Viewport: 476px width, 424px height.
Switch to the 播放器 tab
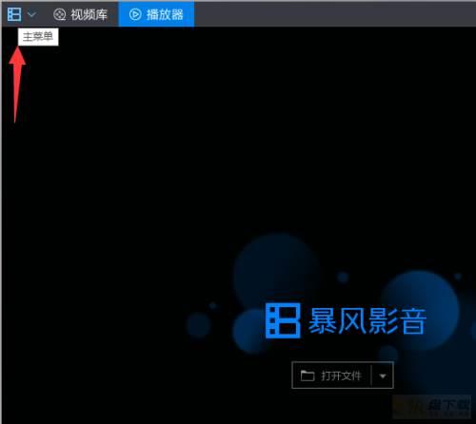[156, 14]
